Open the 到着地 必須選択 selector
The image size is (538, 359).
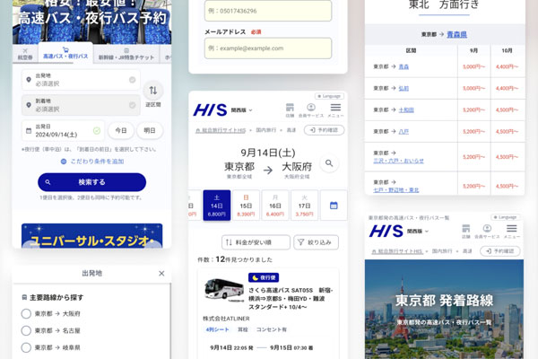click(81, 105)
